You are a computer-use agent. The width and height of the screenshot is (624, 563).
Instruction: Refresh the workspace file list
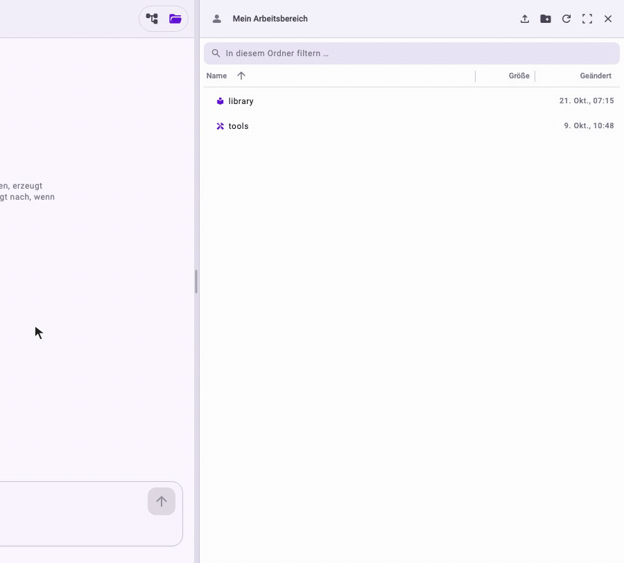566,19
